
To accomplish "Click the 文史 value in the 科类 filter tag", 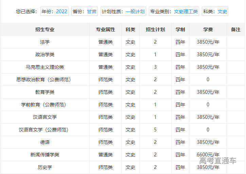I will pyautogui.click(x=222, y=12).
